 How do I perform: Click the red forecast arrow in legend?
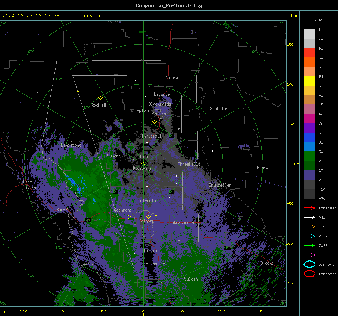click(309, 208)
